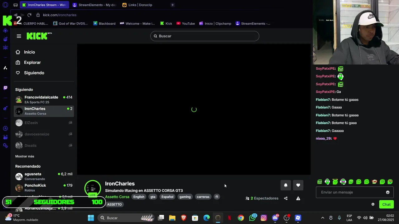This screenshot has width=399, height=224.
Task: Open Francovidalalcalde channel in sidebar
Action: 44,100
